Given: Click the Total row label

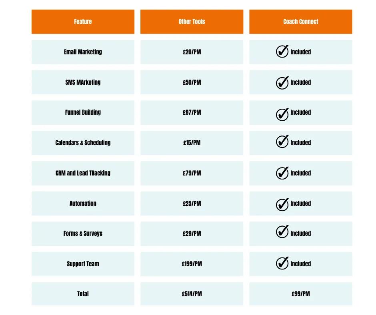Looking at the screenshot, I should pos(83,294).
